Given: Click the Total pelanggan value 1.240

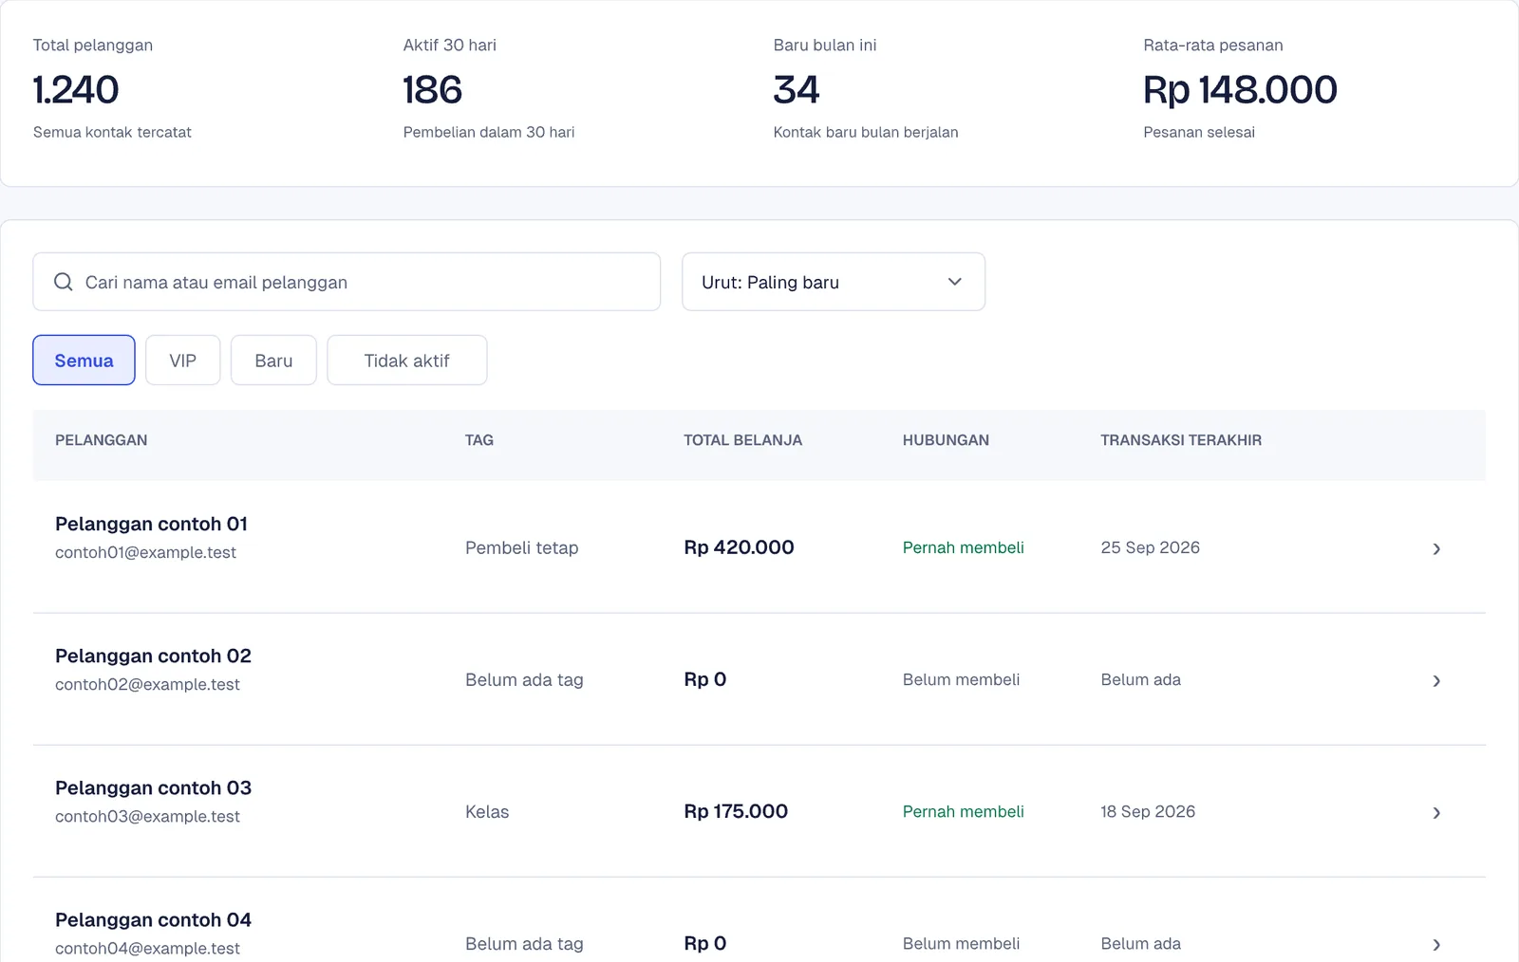Looking at the screenshot, I should (76, 90).
